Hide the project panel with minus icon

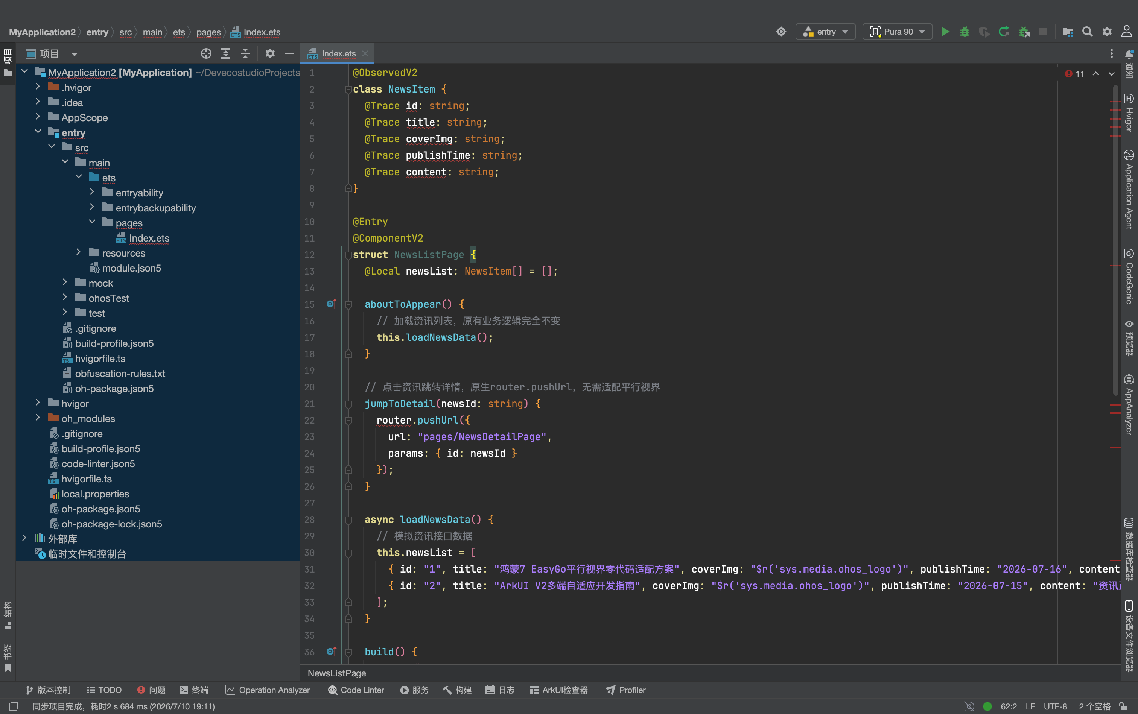coord(289,53)
